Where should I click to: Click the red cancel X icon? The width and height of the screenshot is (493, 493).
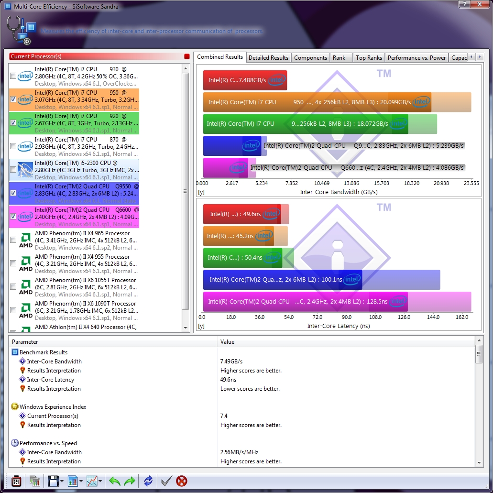tap(181, 481)
